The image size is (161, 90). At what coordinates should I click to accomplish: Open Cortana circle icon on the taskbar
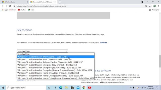(49, 88)
